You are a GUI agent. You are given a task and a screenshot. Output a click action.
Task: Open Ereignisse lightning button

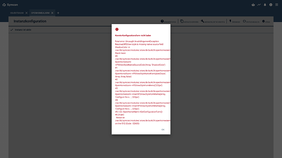coord(235,21)
